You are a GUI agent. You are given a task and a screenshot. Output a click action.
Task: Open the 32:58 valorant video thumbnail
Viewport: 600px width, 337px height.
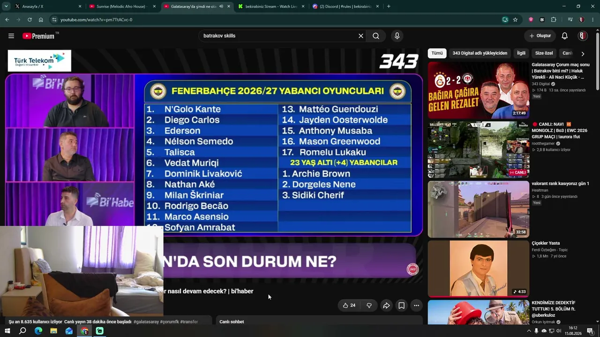478,209
